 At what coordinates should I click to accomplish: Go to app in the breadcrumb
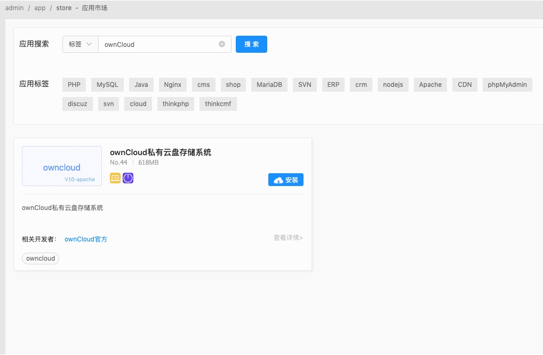[x=40, y=7]
